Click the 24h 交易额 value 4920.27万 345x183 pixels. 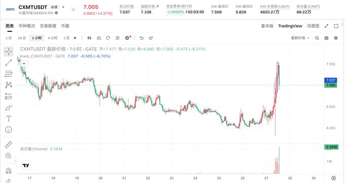click(269, 12)
